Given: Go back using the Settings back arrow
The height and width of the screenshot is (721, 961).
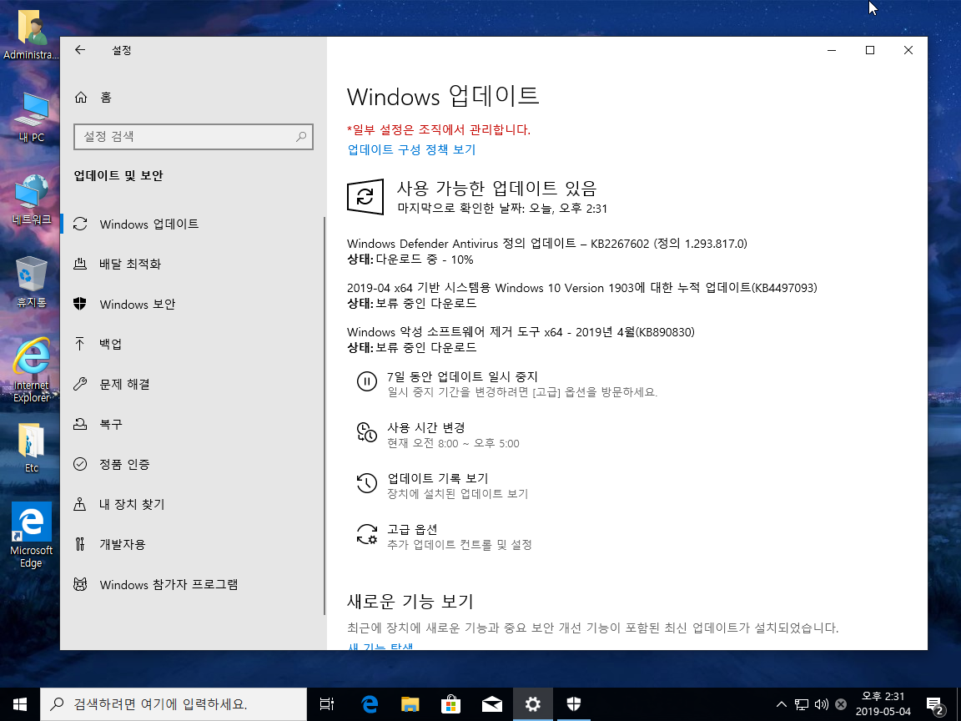Looking at the screenshot, I should tap(80, 50).
